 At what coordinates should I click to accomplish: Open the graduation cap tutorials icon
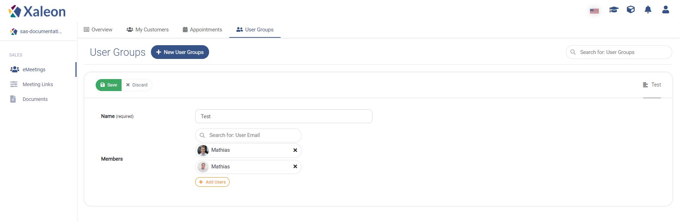614,10
